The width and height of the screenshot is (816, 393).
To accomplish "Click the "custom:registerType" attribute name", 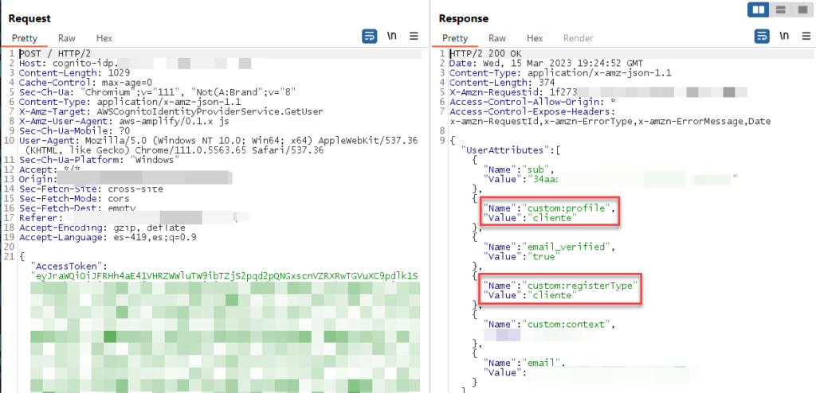I will [x=579, y=286].
